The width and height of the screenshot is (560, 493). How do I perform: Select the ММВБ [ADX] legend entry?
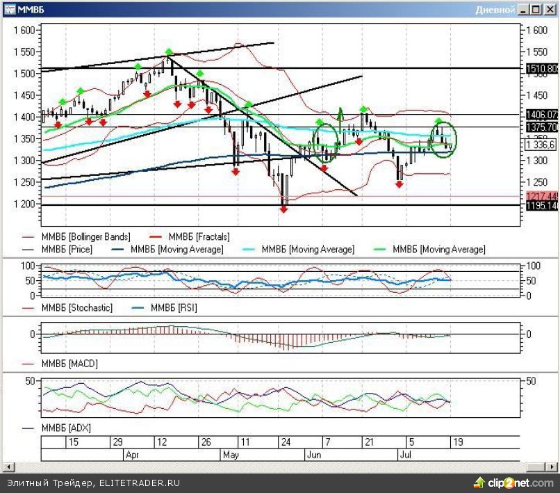coord(66,428)
